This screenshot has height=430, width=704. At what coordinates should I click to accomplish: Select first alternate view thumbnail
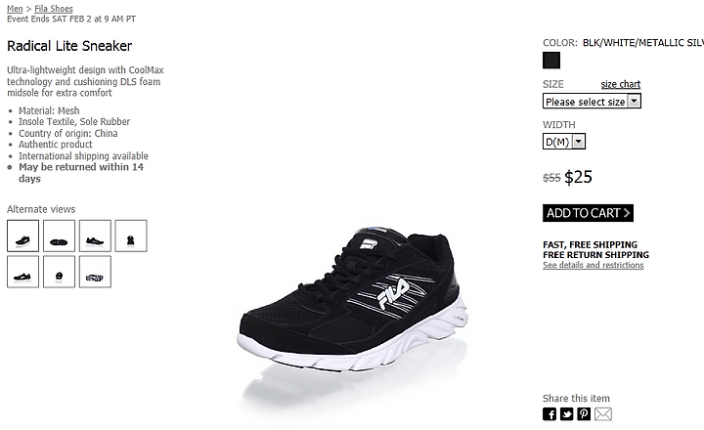[22, 236]
